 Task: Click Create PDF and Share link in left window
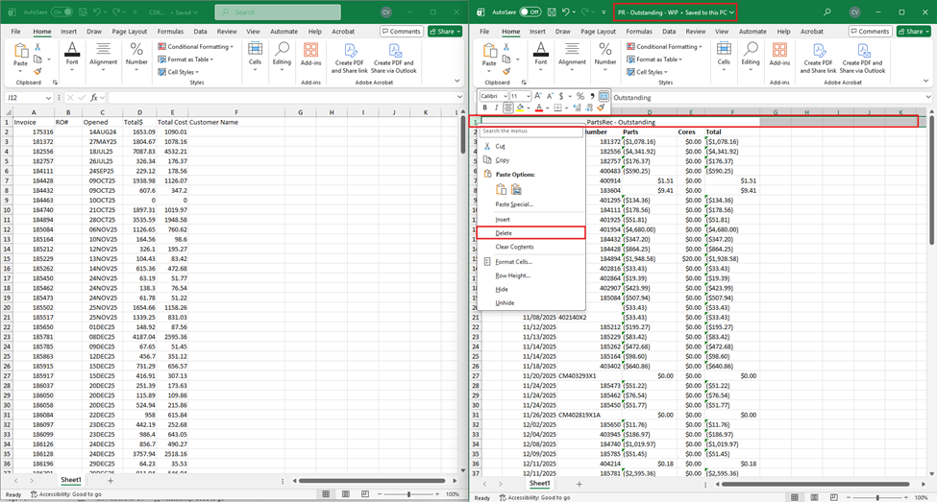(x=350, y=58)
